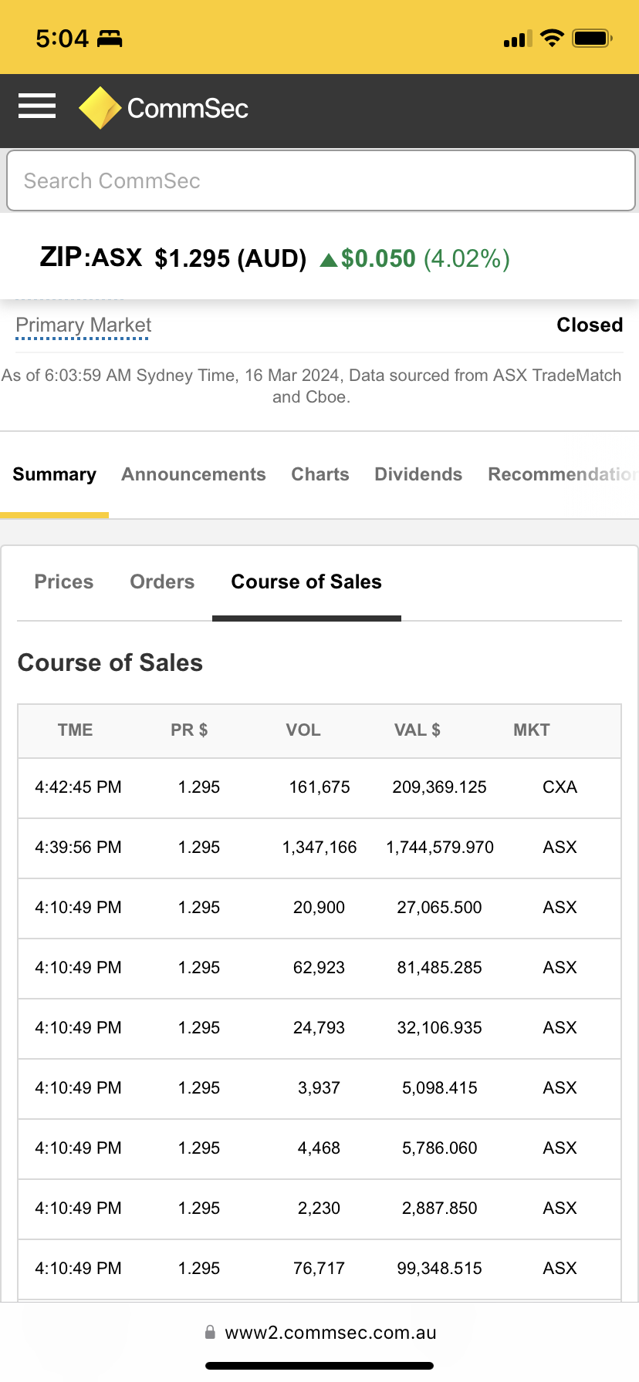Tap the CXA market cell

pyautogui.click(x=560, y=787)
